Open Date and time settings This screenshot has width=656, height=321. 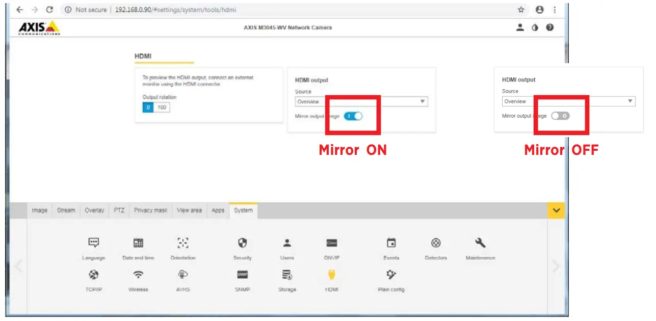tap(138, 243)
